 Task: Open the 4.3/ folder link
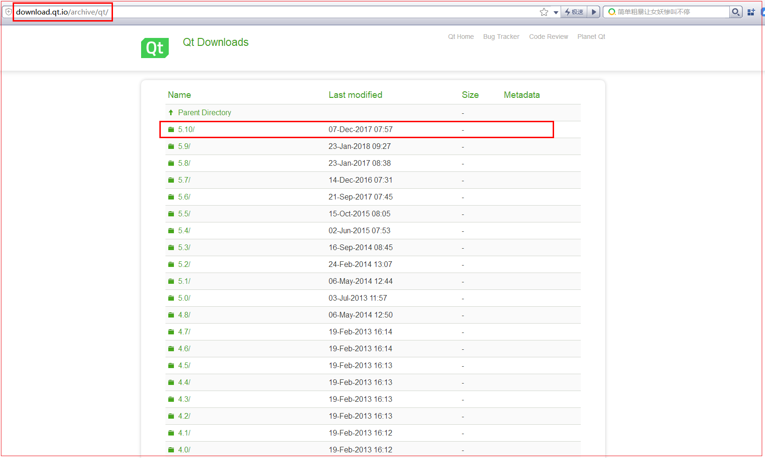click(184, 399)
